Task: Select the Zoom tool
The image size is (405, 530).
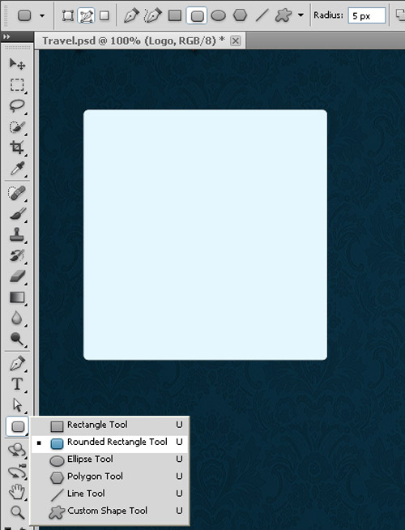Action: (17, 512)
